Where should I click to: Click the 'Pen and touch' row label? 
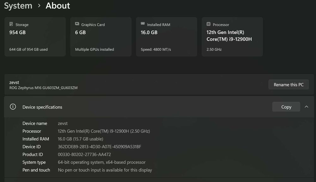pos(36,170)
